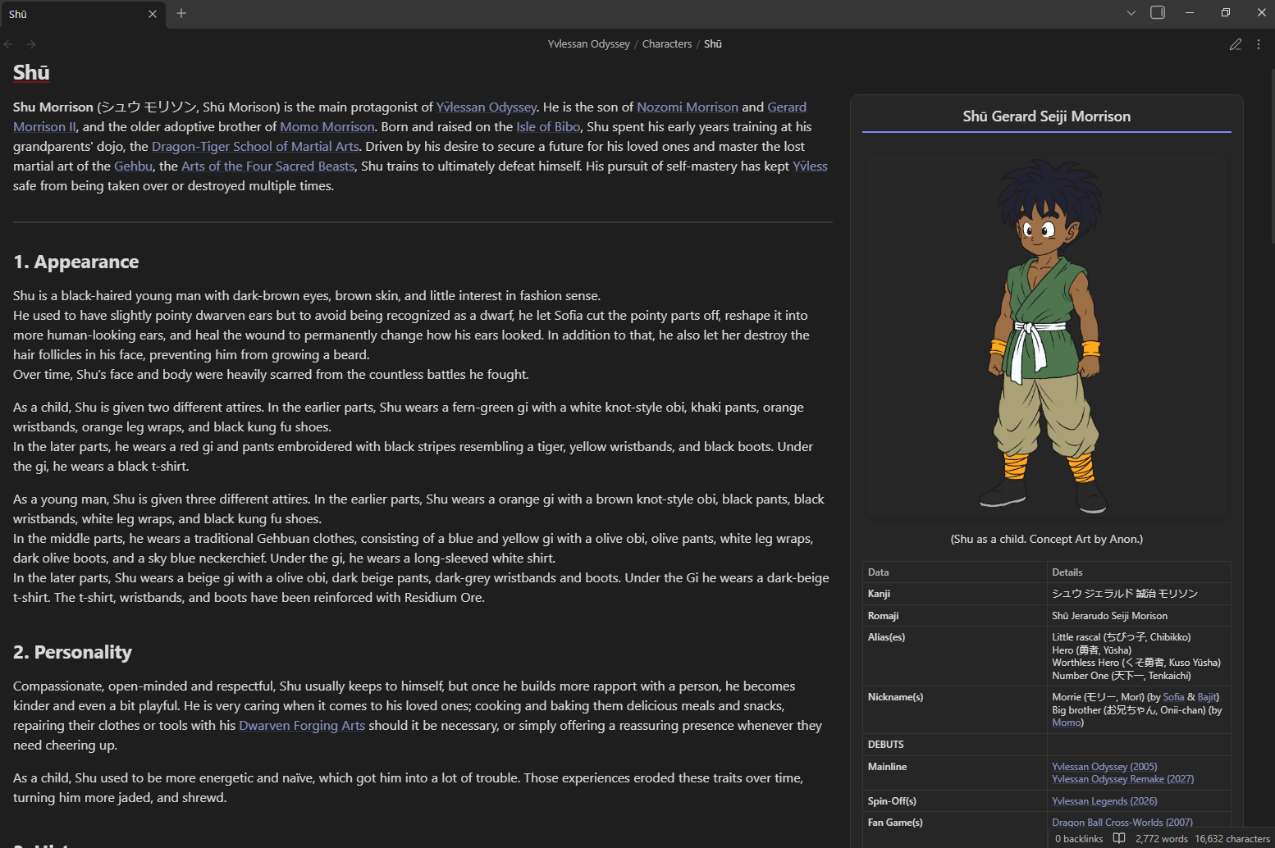Switch to editing view via pencil icon
1275x848 pixels.
(x=1236, y=44)
